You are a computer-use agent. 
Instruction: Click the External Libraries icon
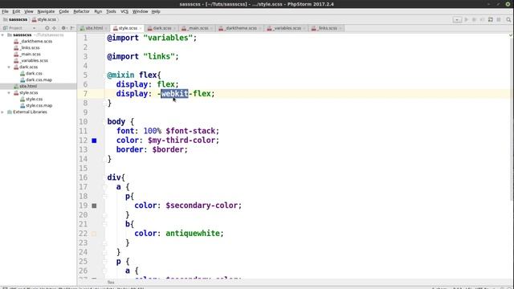pos(10,112)
